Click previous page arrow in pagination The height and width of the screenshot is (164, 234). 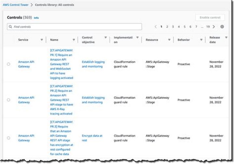tap(156, 27)
